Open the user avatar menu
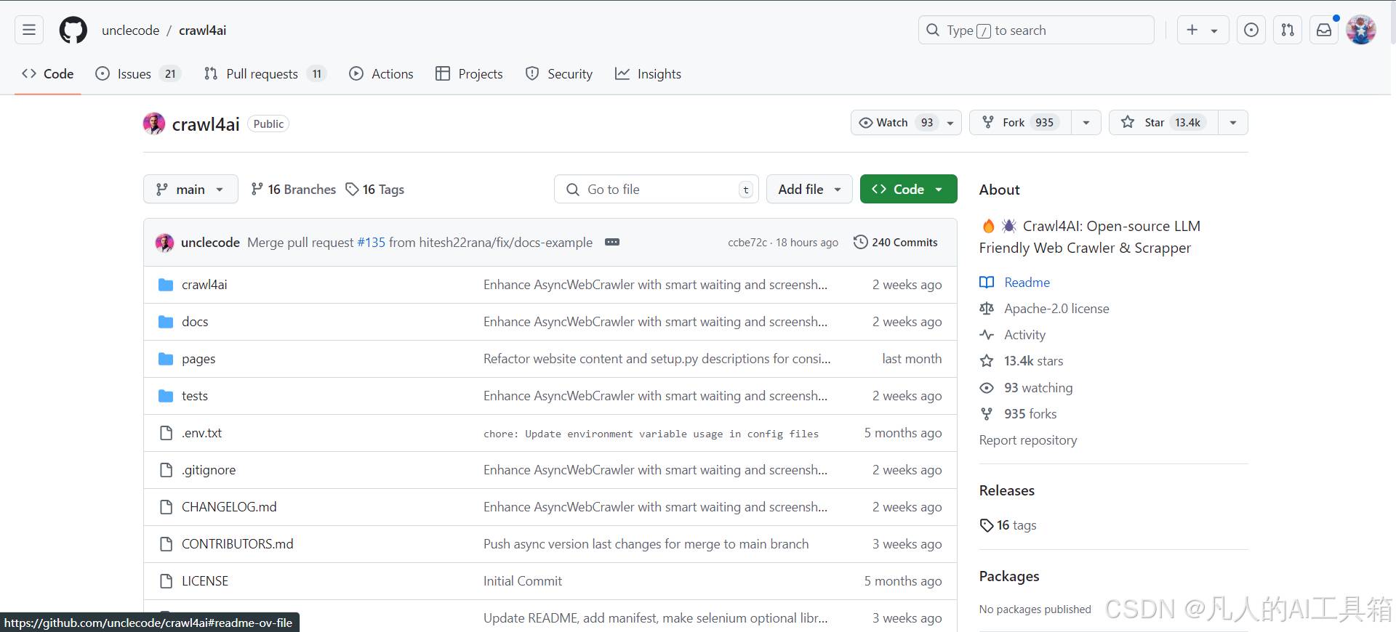Screen dimensions: 1396x632 (x=1361, y=30)
